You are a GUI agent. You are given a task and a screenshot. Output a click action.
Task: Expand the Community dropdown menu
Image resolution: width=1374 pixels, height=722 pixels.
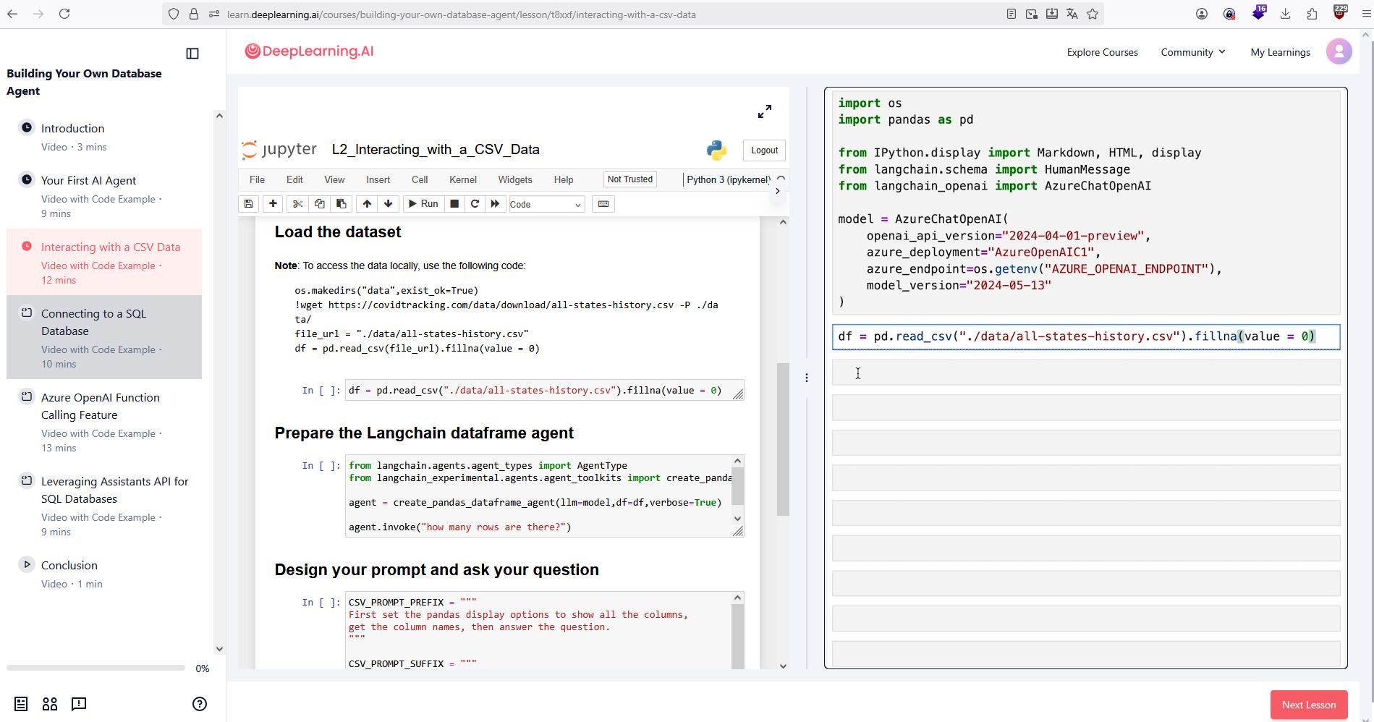point(1192,52)
